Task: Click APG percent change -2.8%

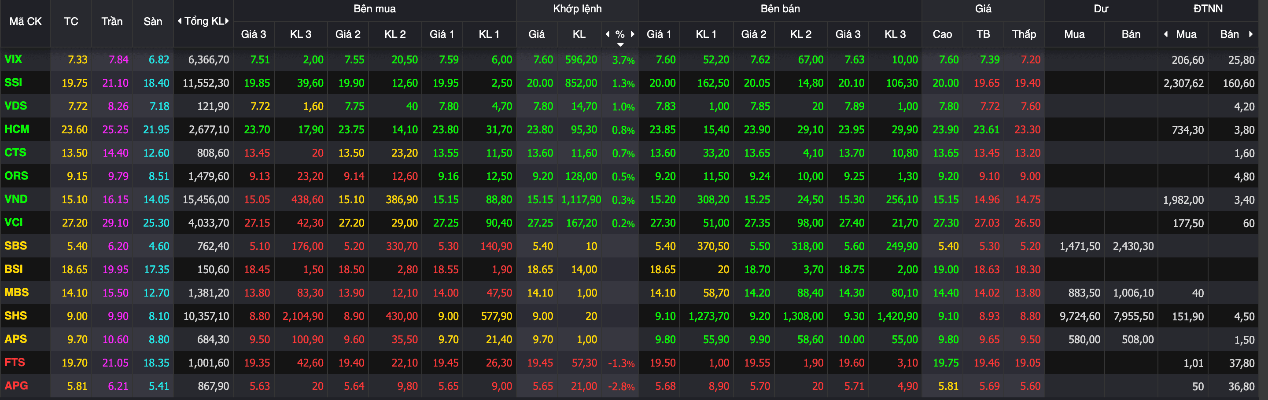Action: coord(621,387)
